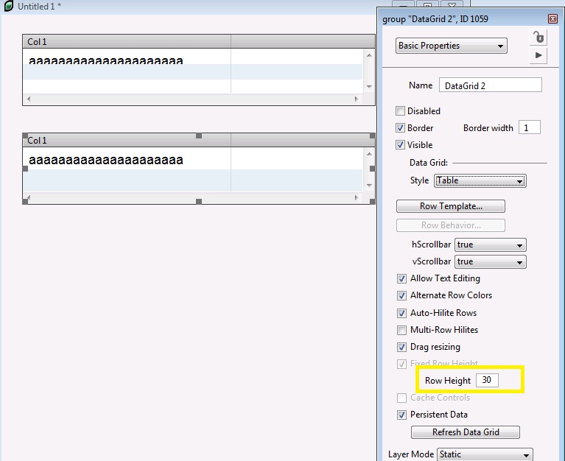Click the left scroll arrow of the top data grid
The height and width of the screenshot is (461, 565).
click(x=29, y=98)
